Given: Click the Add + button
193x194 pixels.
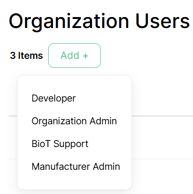Looking at the screenshot, I should click(x=74, y=55).
